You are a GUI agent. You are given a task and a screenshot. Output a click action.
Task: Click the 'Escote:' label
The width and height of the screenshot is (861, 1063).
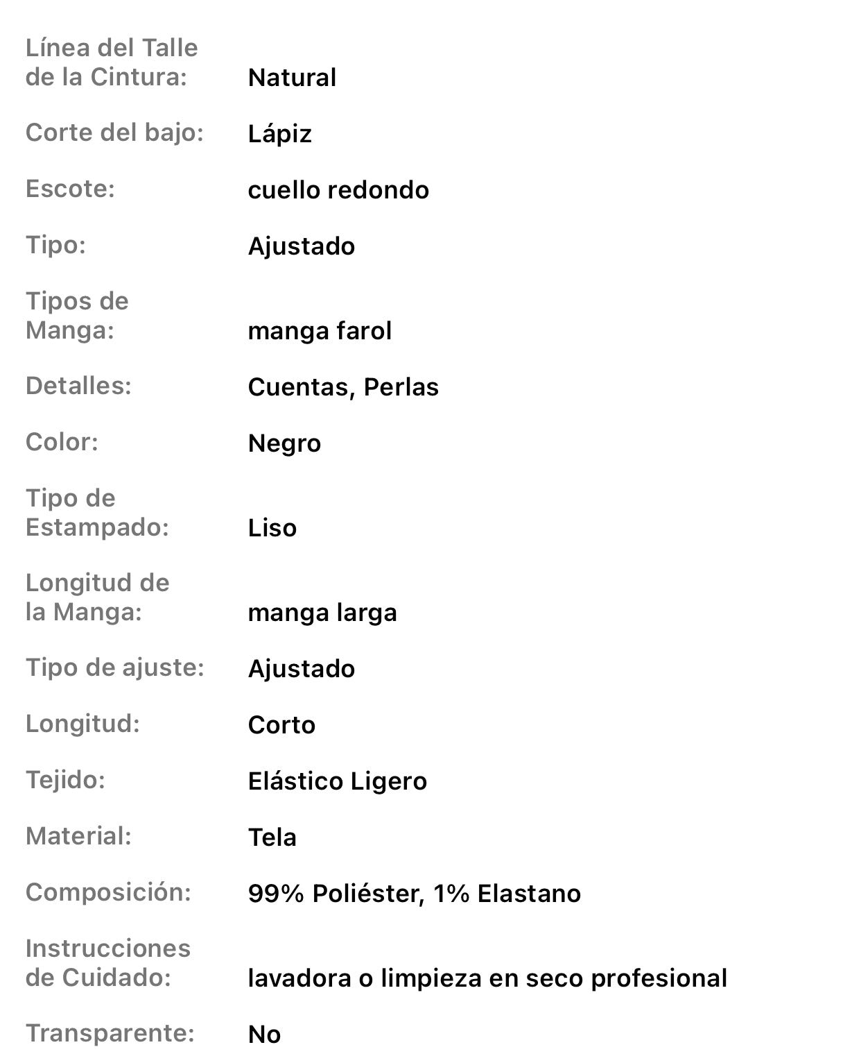[70, 189]
